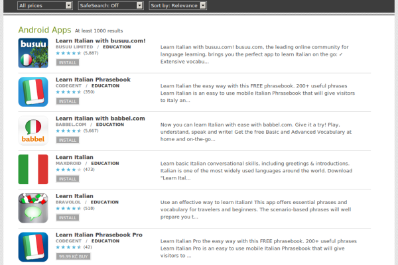View developer MAXDROID
The image size is (398, 265).
click(x=68, y=164)
